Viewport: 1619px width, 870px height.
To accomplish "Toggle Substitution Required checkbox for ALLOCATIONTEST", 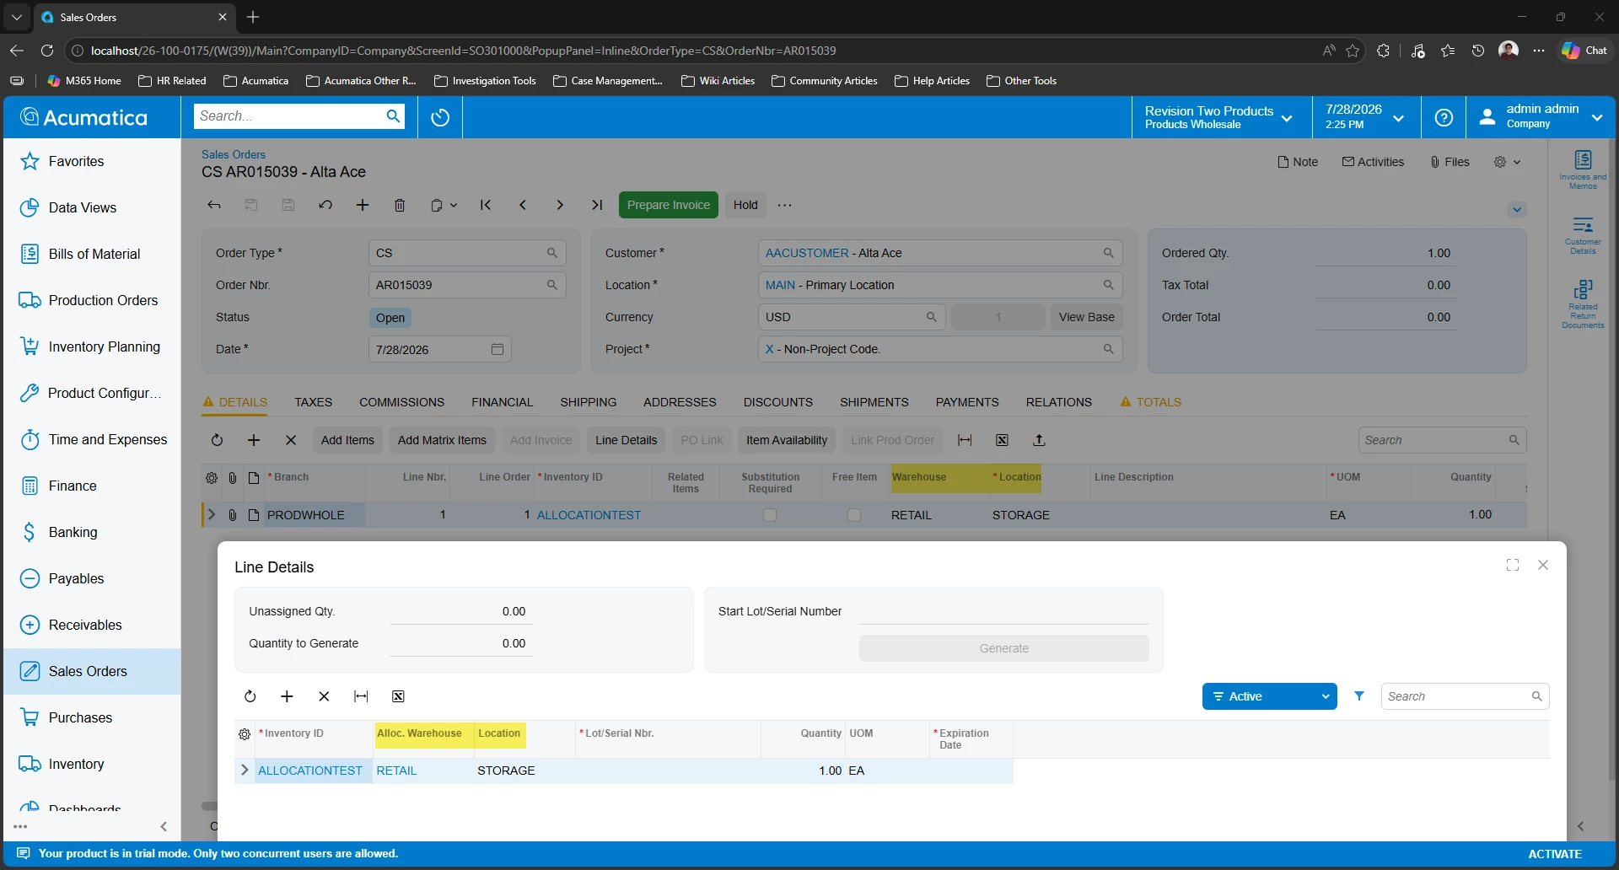I will 770,515.
